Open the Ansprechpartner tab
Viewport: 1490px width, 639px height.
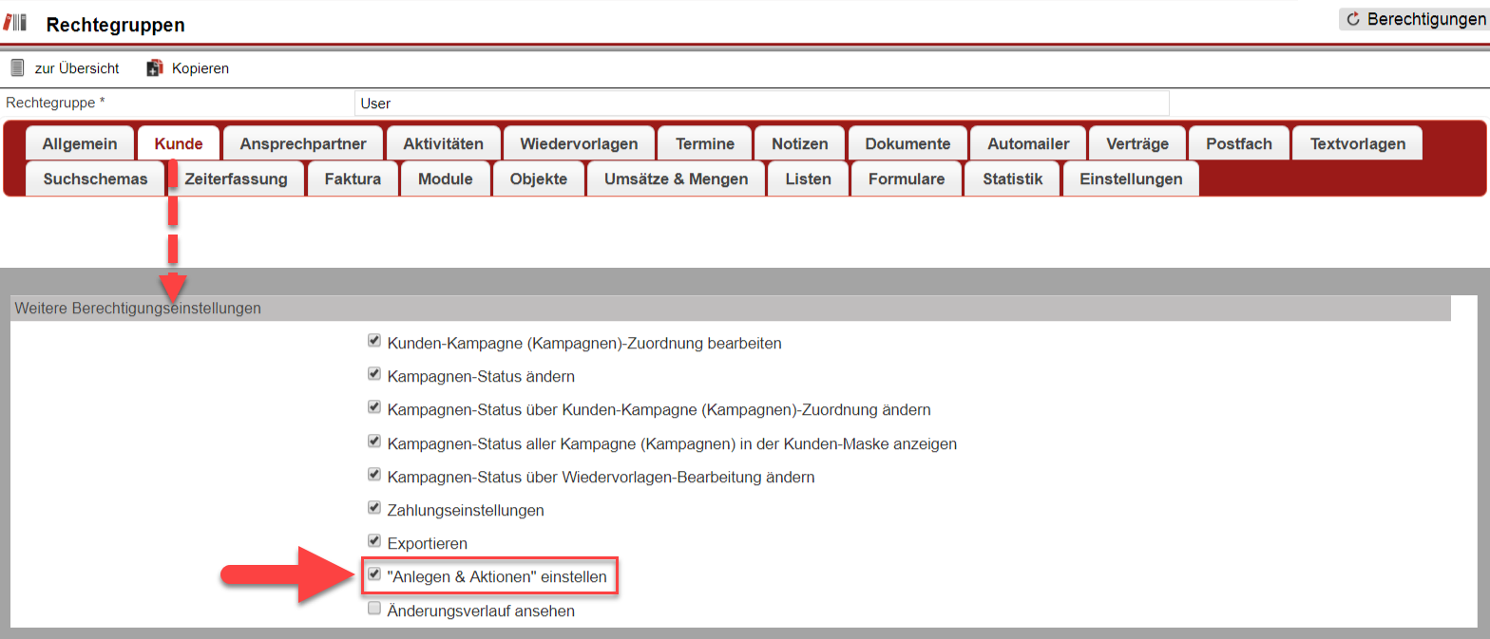tap(303, 144)
